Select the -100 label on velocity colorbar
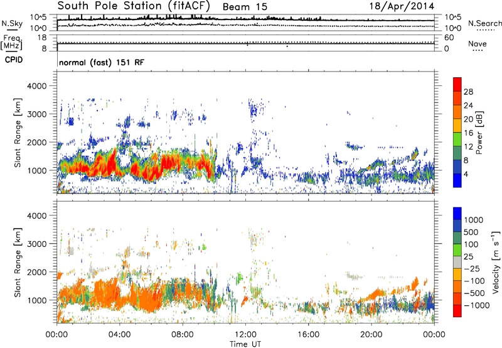This screenshot has height=348, width=502. tap(474, 281)
